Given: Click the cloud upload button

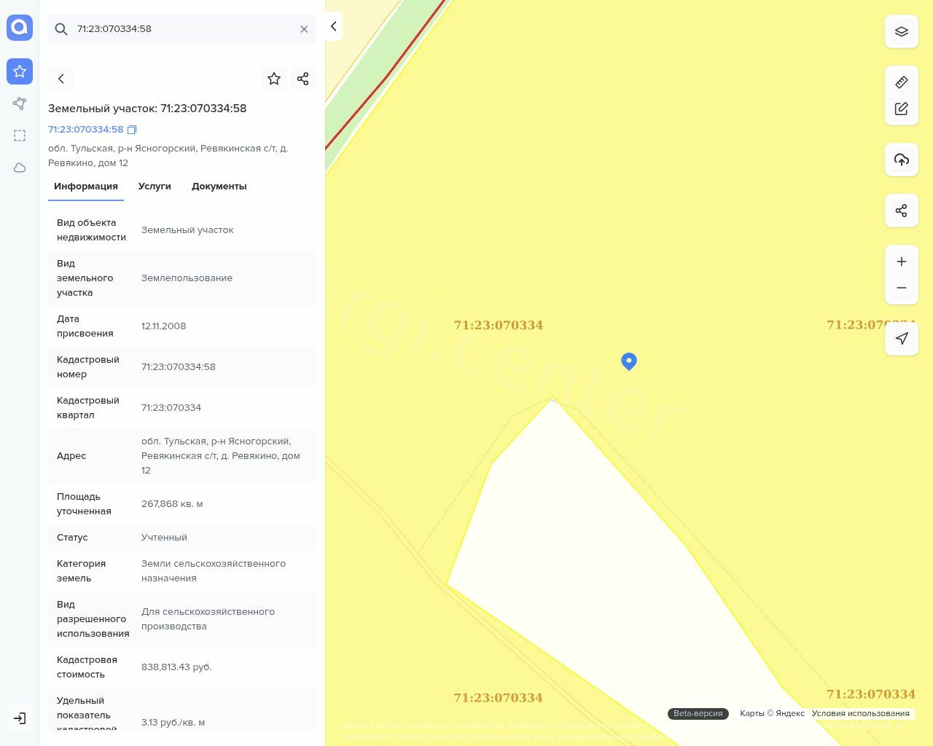Looking at the screenshot, I should [902, 160].
